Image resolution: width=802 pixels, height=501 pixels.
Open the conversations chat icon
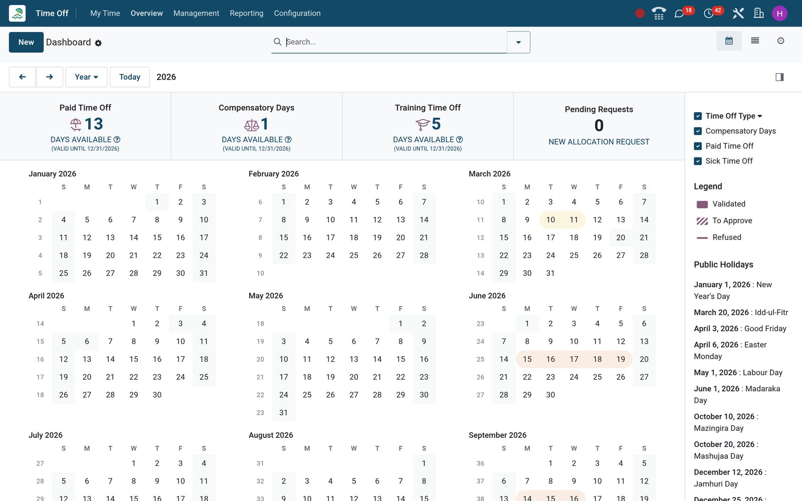coord(679,14)
